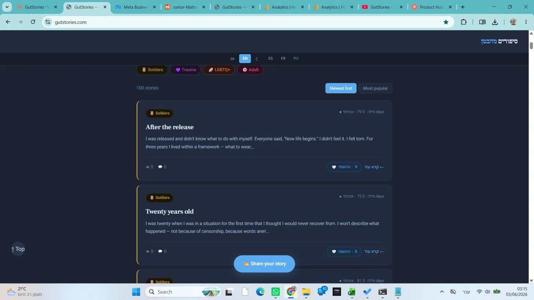Viewport: 534px width, 300px height.
Task: Switch to the first GutStories tab
Action: click(37, 7)
